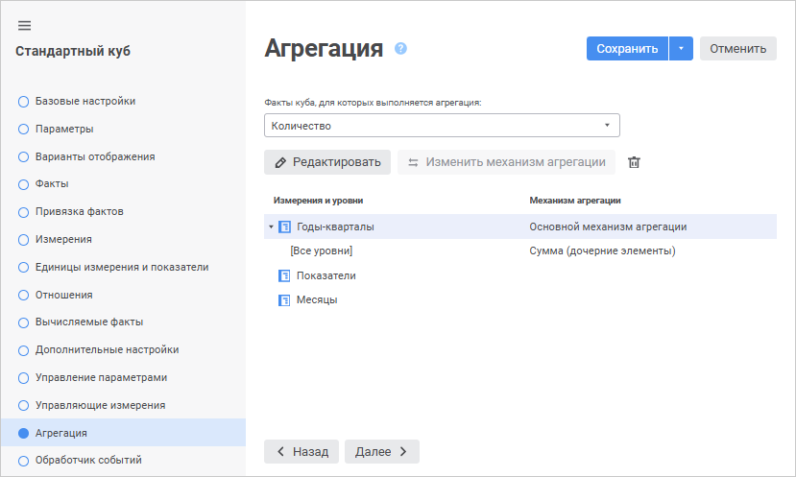The height and width of the screenshot is (477, 796).
Task: Click the pencil icon on Редактировать
Action: pos(280,162)
